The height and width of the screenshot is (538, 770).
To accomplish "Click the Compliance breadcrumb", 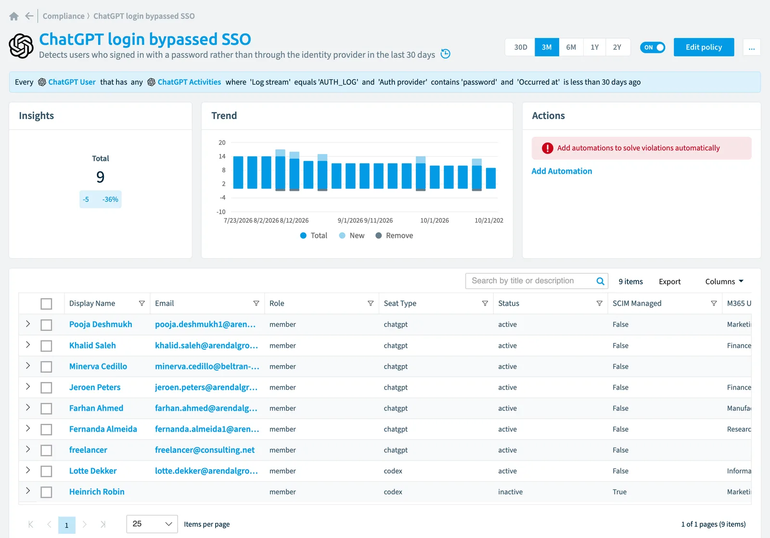I will [x=64, y=16].
